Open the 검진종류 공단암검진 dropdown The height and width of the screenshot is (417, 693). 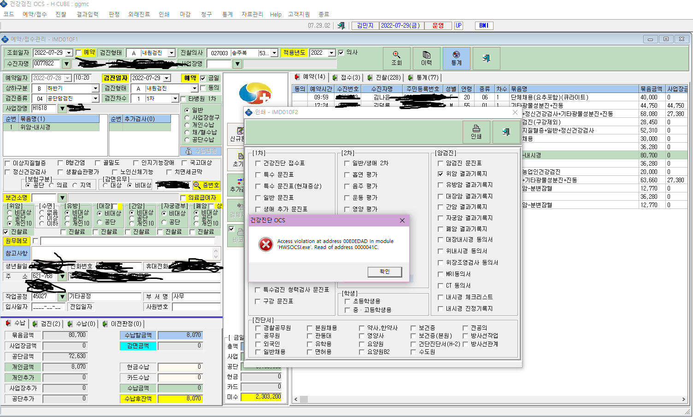(x=95, y=98)
